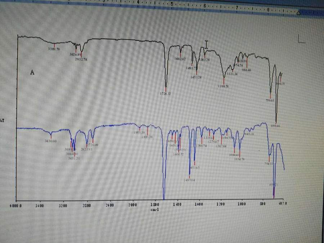Viewport: 324px width, 243px height.
Task: Click the 1390.74 peak label
Action: 202,146
